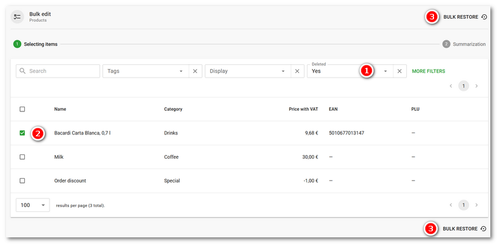
Task: Select the Order discount checkbox
Action: 22,180
